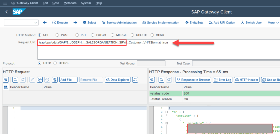Click the SAP back arrow icon
This screenshot has width=280, height=134.
(x=7, y=12)
